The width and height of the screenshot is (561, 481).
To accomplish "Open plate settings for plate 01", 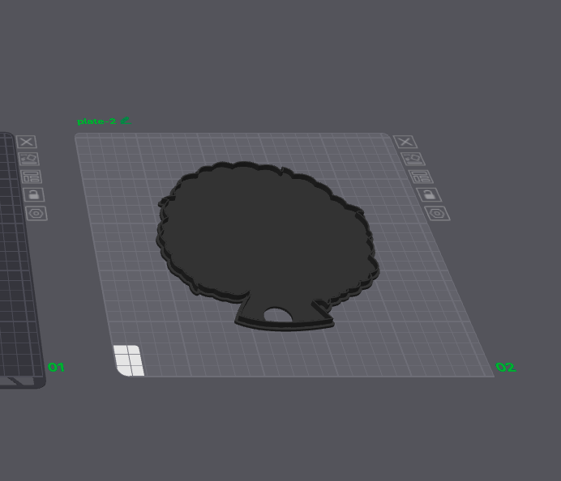I will coord(36,214).
